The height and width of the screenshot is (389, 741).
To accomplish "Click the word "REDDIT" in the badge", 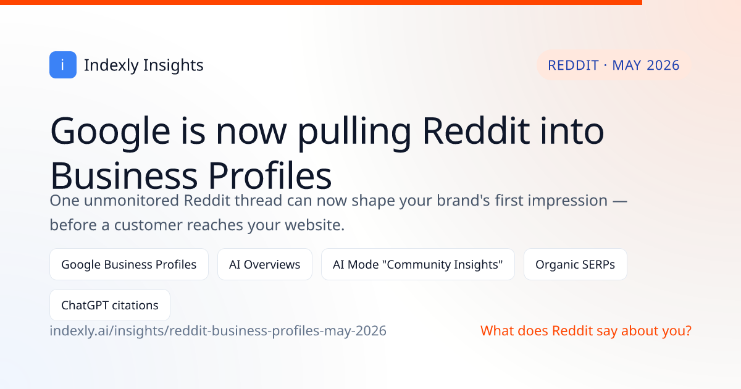I will [574, 65].
